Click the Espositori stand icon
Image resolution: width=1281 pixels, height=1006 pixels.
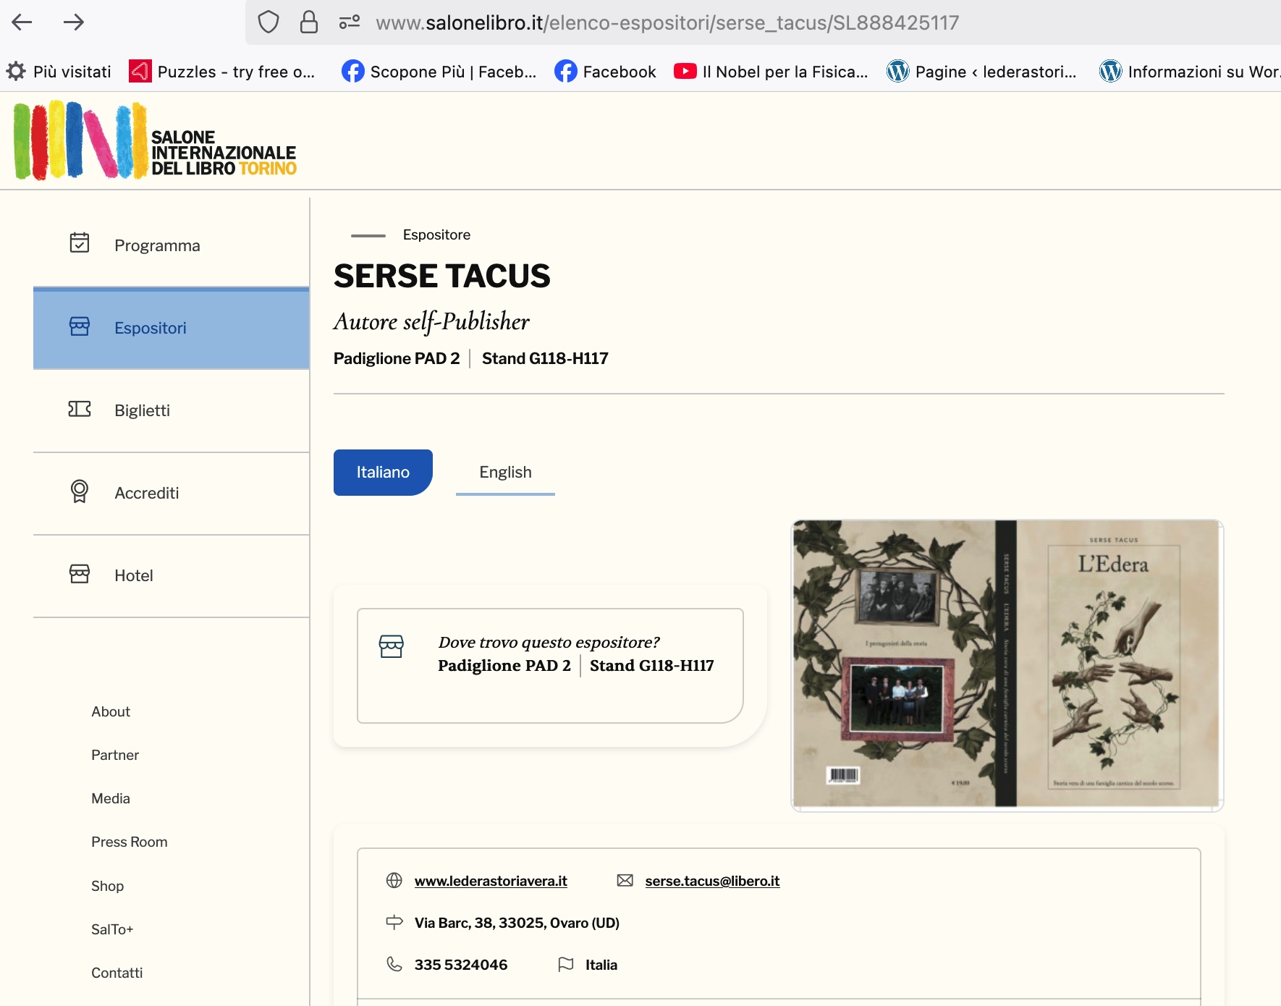coord(80,326)
